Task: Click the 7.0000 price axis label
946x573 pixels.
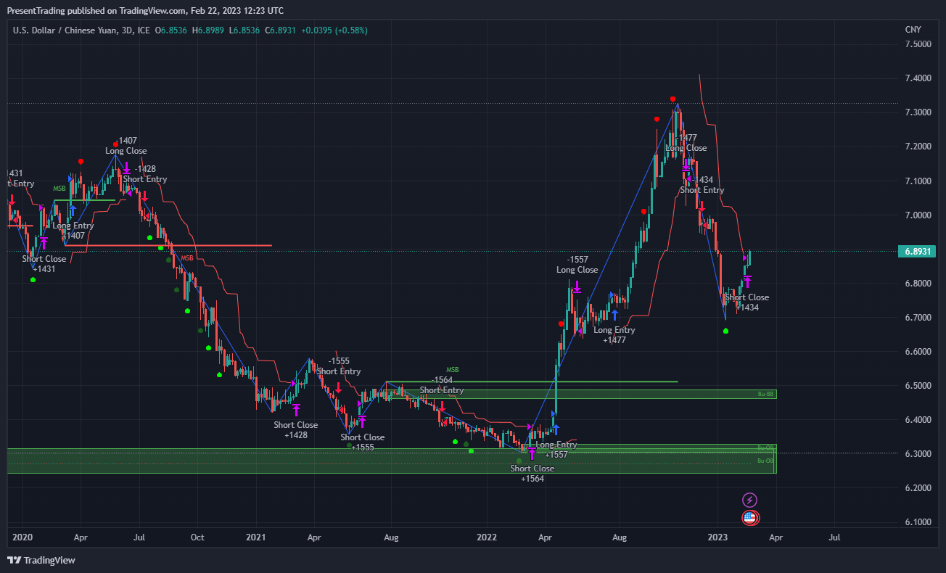Action: [918, 215]
